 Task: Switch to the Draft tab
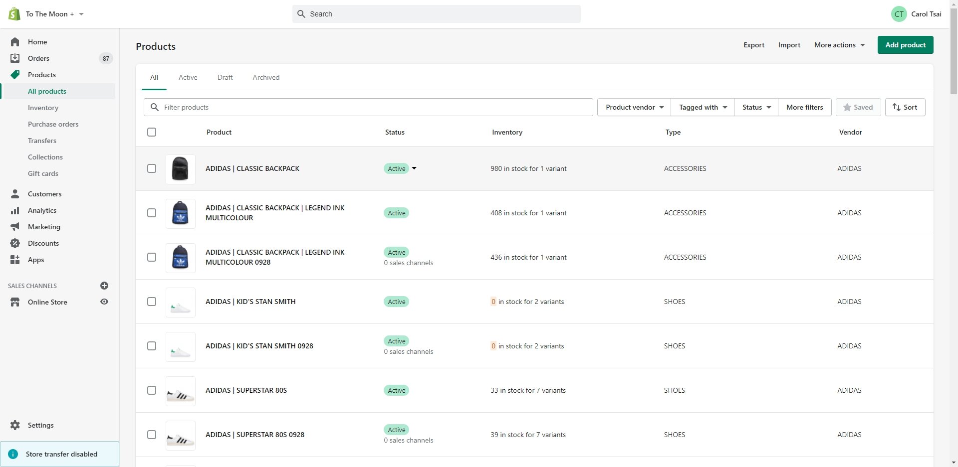(225, 77)
